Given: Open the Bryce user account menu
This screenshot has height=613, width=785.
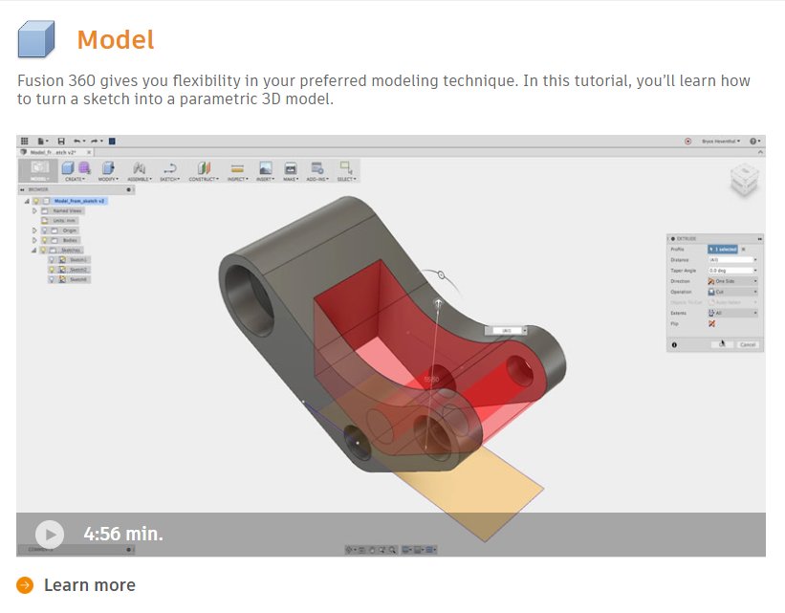Looking at the screenshot, I should click(721, 142).
